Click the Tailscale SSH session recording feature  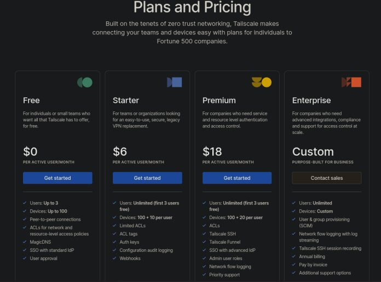point(330,248)
